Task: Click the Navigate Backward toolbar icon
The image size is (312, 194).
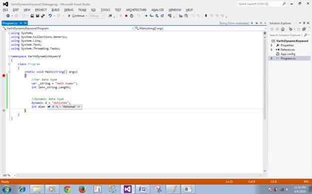Action: pyautogui.click(x=8, y=16)
